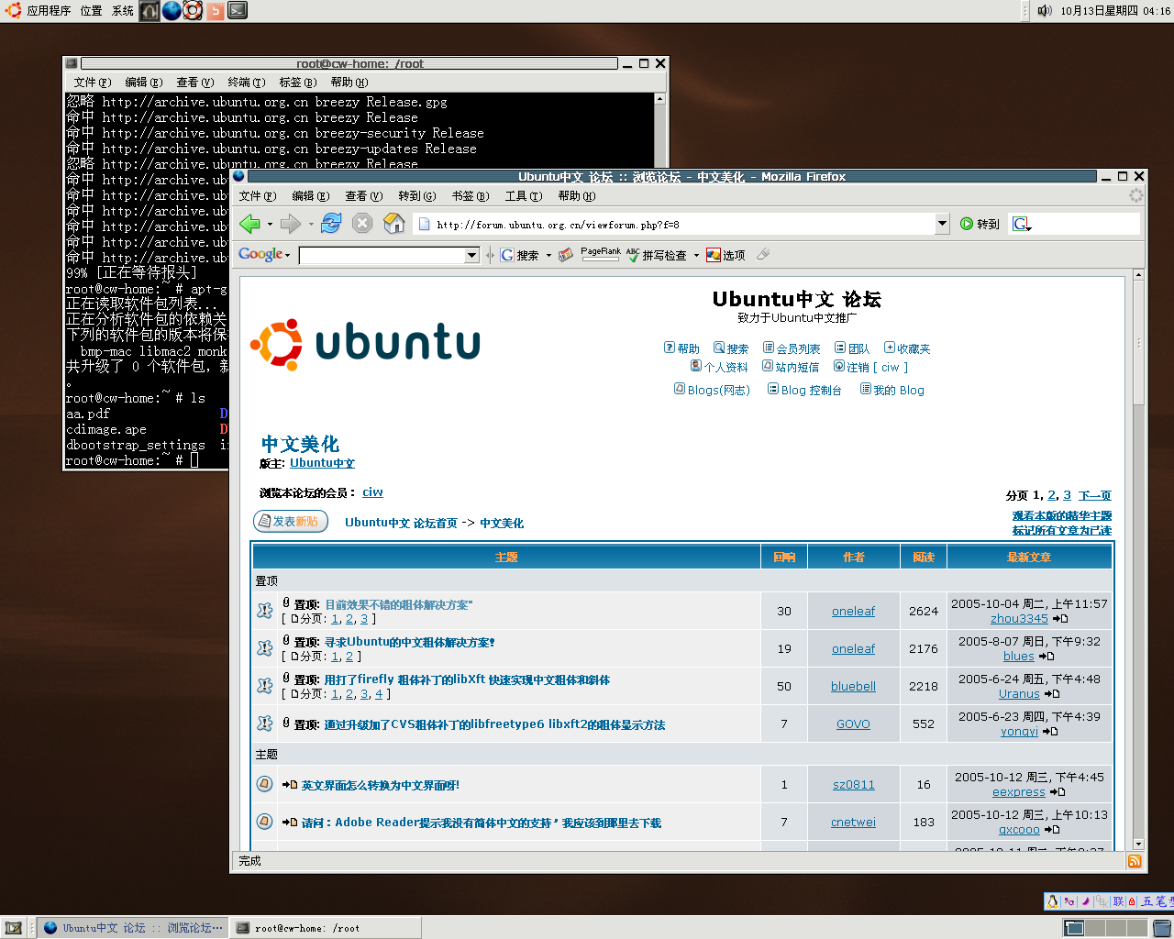The width and height of the screenshot is (1174, 939).
Task: Open thread 目前效果不错的粗体解决方案
Action: click(399, 605)
